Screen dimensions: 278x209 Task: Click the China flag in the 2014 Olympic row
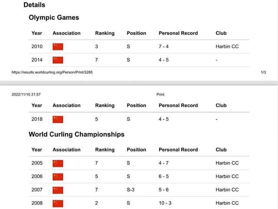pyautogui.click(x=58, y=60)
